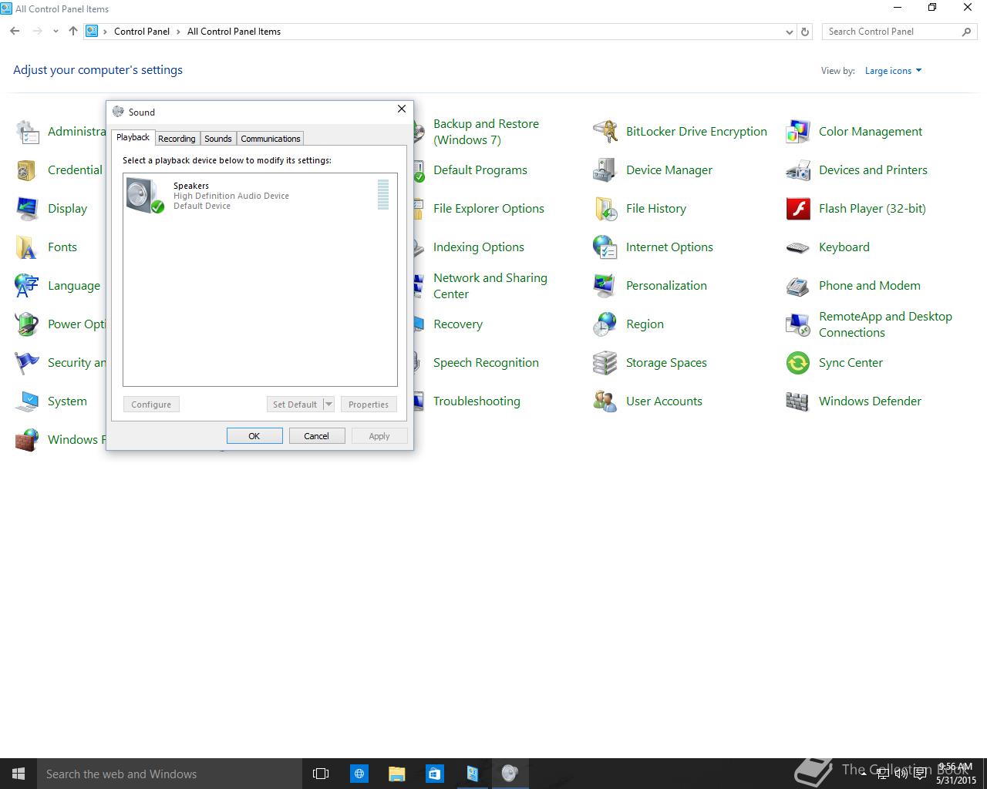Close the Sound dialog window
987x789 pixels.
401,109
